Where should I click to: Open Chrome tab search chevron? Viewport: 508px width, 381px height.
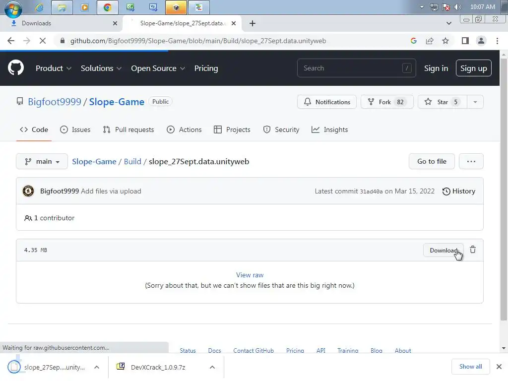coord(448,23)
